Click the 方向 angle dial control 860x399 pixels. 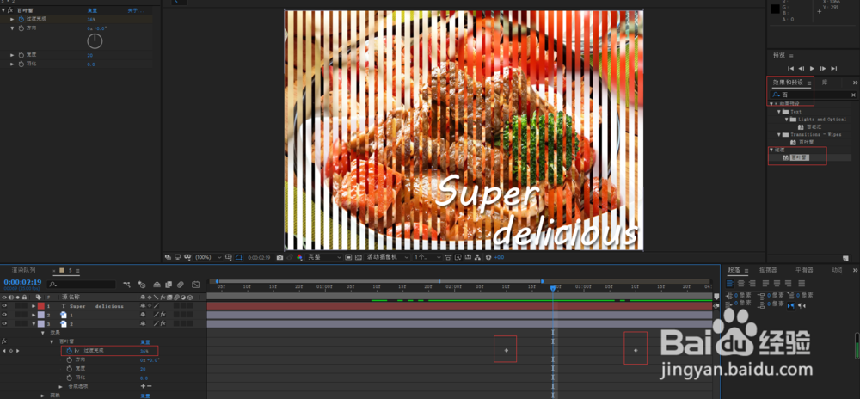point(95,41)
